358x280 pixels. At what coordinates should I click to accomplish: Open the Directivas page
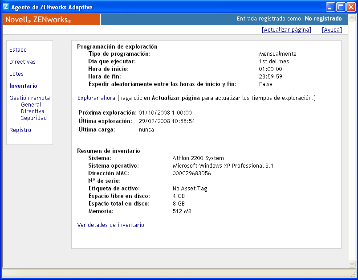pyautogui.click(x=22, y=62)
